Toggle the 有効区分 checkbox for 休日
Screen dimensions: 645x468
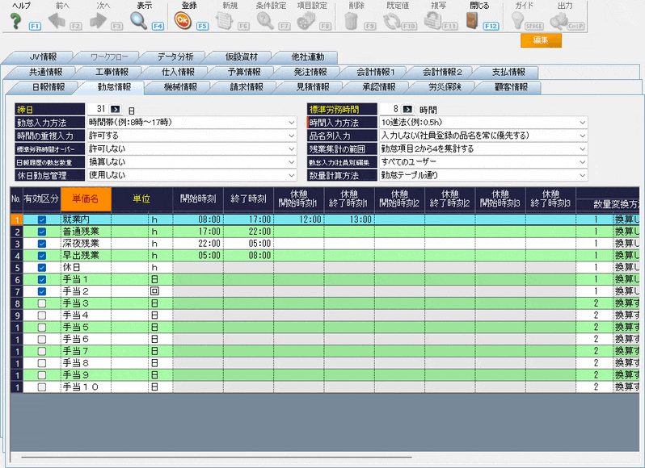(41, 267)
